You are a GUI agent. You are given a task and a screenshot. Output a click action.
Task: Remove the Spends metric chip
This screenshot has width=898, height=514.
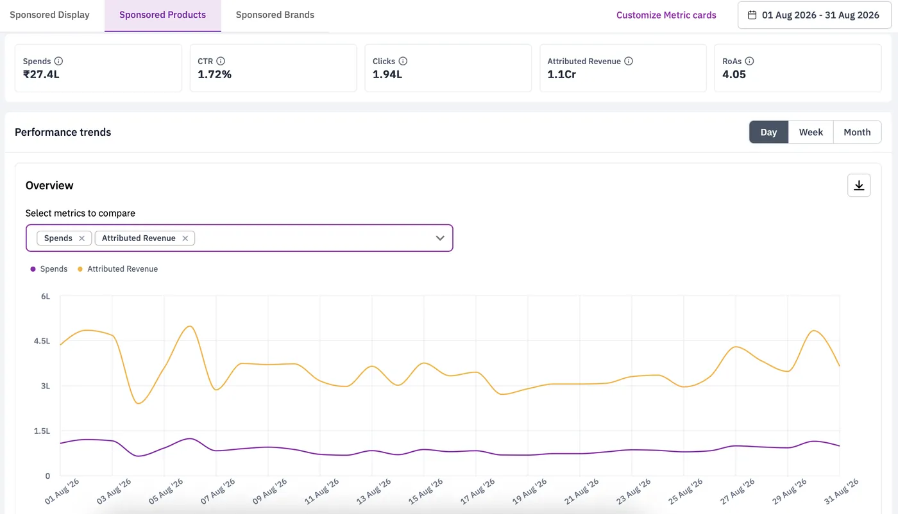pyautogui.click(x=81, y=238)
